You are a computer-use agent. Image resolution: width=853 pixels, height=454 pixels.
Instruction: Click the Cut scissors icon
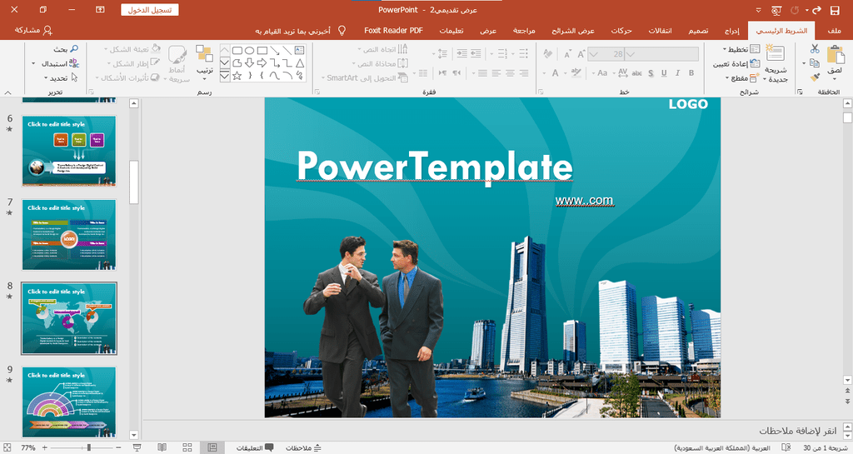tap(815, 49)
